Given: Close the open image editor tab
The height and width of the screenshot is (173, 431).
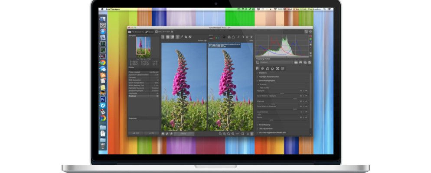Looking at the screenshot, I should point(172,32).
